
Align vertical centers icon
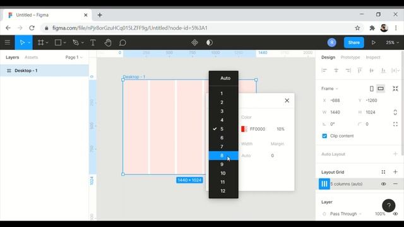click(372, 70)
